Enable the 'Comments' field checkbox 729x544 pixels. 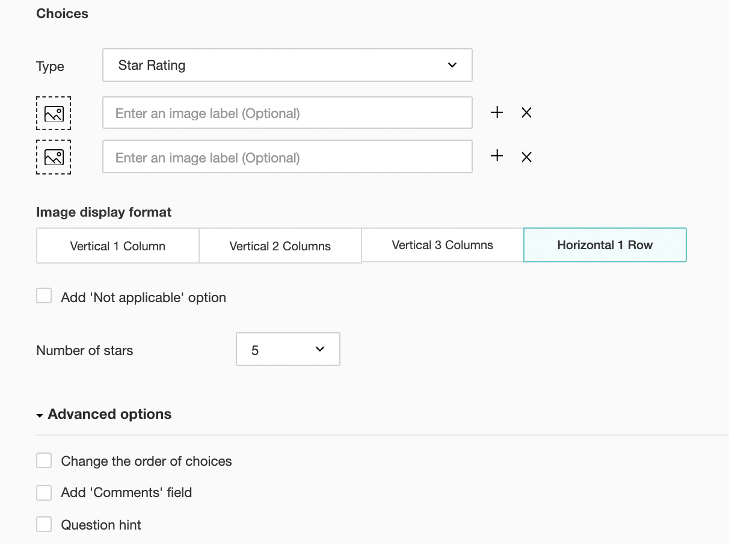44,492
